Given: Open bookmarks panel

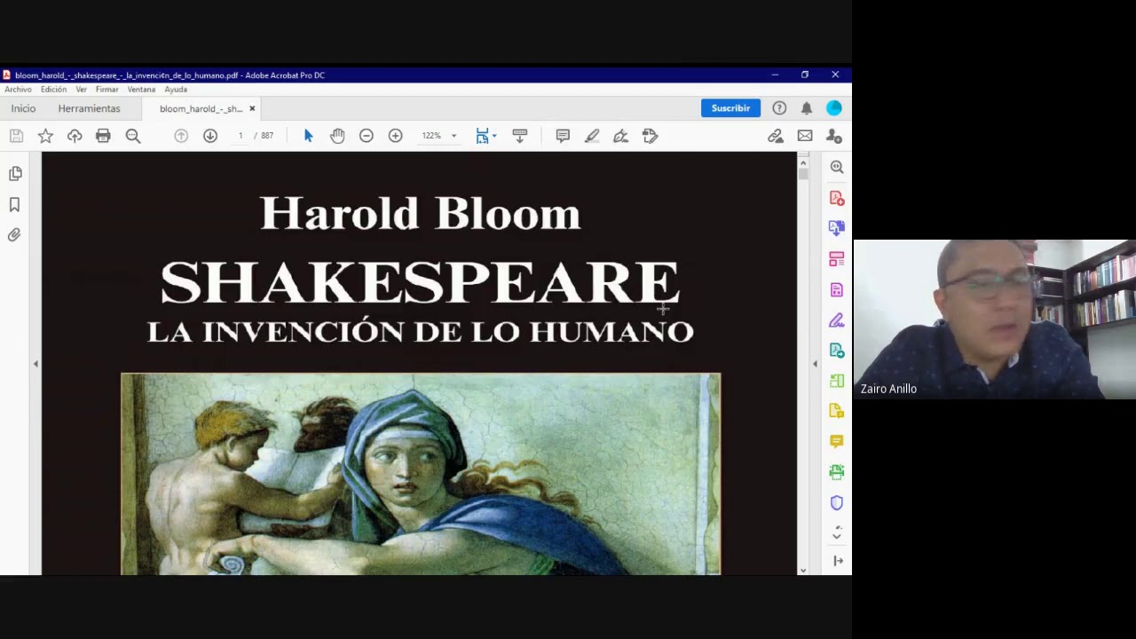Looking at the screenshot, I should point(15,205).
